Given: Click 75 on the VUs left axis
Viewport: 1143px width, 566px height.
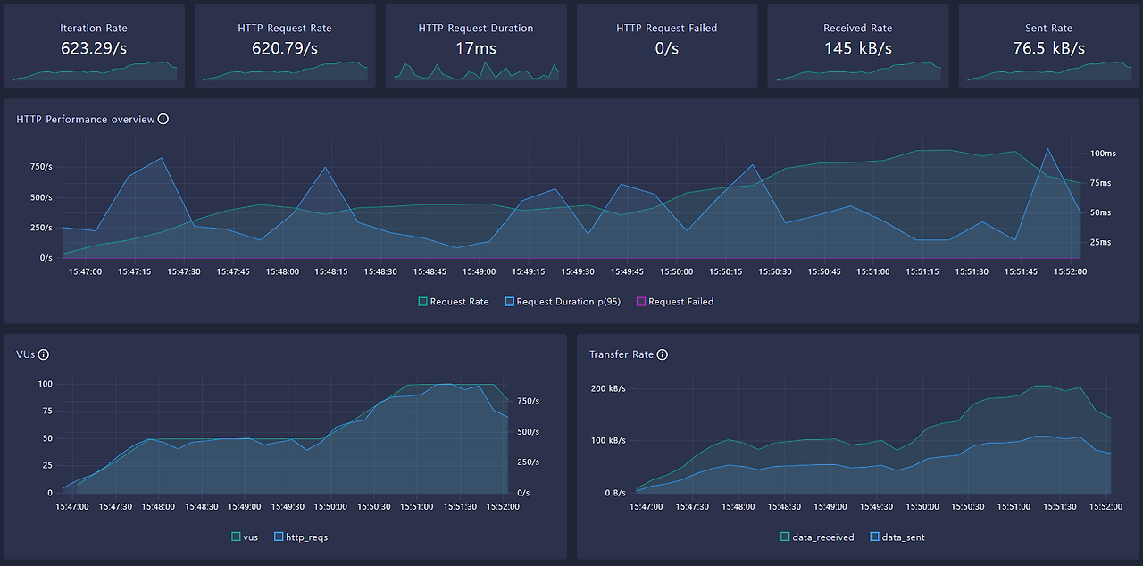Looking at the screenshot, I should pos(46,411).
